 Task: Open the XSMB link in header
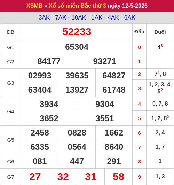point(34,6)
